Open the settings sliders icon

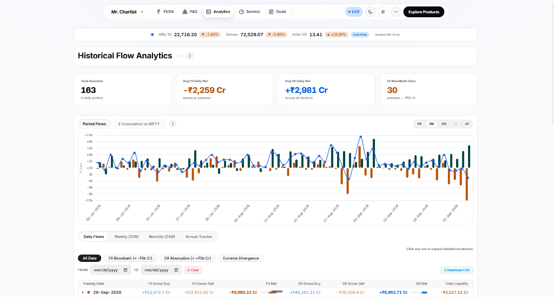coord(383,12)
